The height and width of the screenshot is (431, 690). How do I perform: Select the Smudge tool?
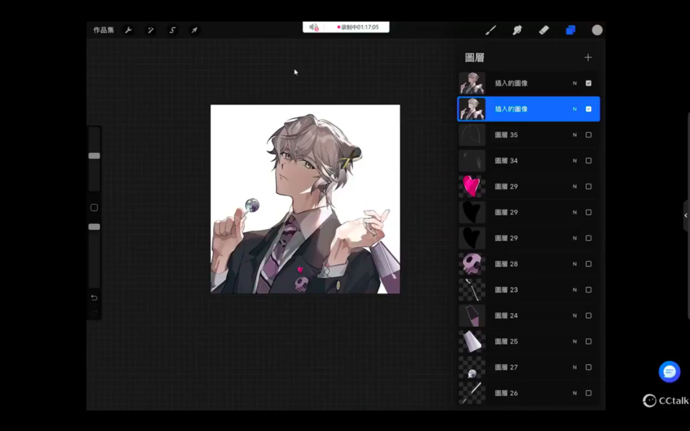(x=517, y=30)
